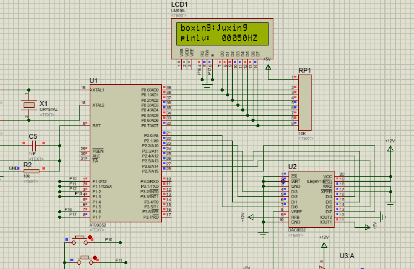Click the R2 reference label
Viewport: 414px width, 269px height.
tap(27, 165)
